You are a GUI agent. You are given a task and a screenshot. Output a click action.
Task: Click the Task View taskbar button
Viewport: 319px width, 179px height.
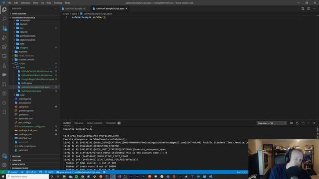pyautogui.click(x=58, y=177)
